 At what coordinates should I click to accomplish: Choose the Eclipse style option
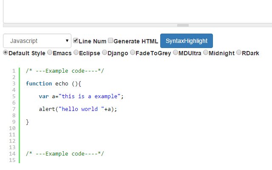[76, 52]
